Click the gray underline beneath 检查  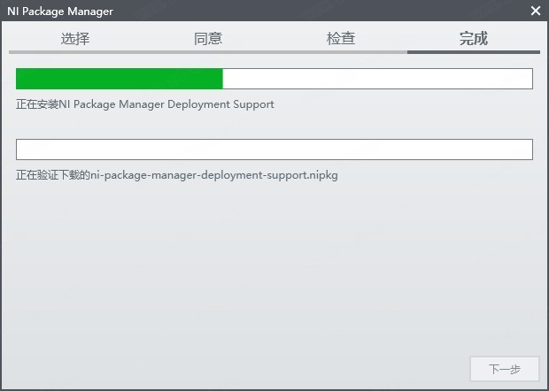click(x=341, y=52)
